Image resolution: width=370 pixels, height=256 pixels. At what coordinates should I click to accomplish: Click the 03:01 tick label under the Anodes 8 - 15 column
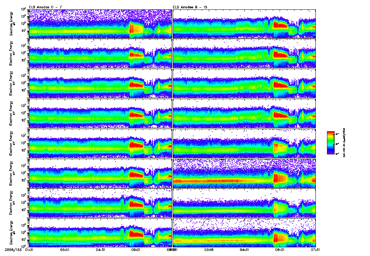point(208,249)
